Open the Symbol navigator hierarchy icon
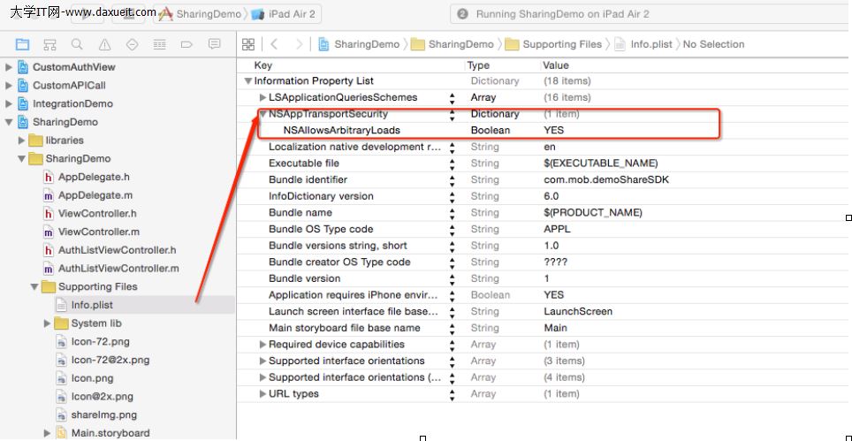852x441 pixels. [x=50, y=44]
